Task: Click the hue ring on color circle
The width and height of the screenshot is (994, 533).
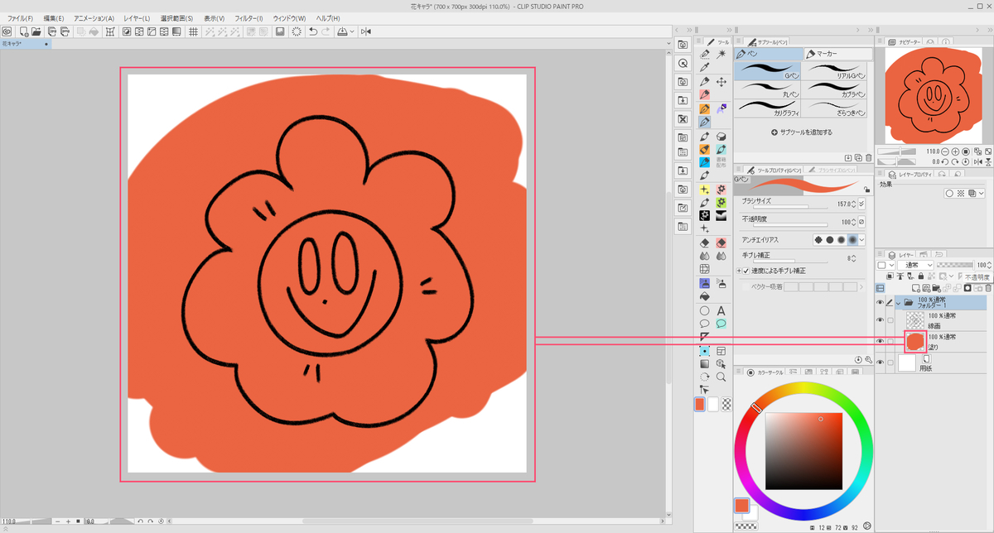Action: [x=803, y=388]
